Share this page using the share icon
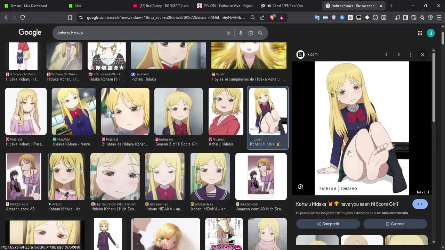Screen dimensions: 445x250 (262, 17)
